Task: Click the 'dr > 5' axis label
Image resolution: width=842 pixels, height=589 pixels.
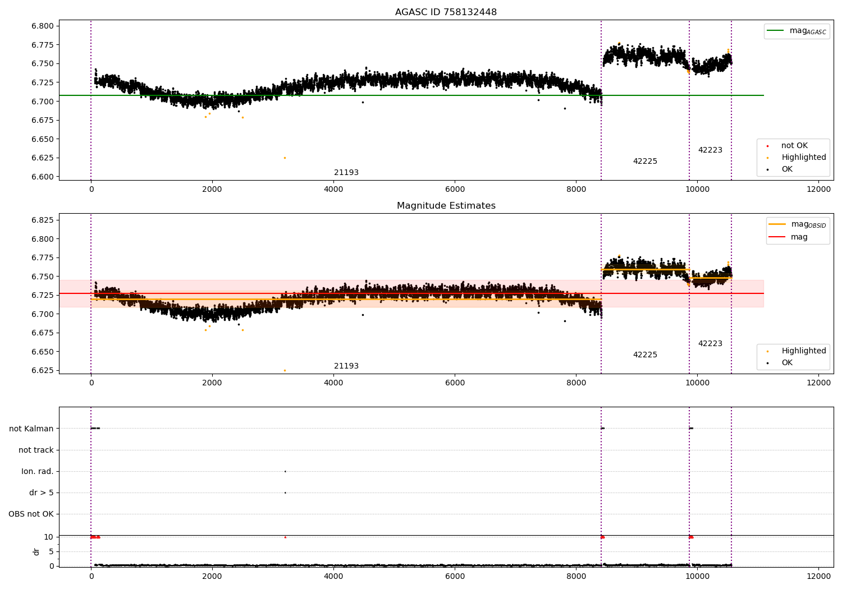Action: pos(42,493)
